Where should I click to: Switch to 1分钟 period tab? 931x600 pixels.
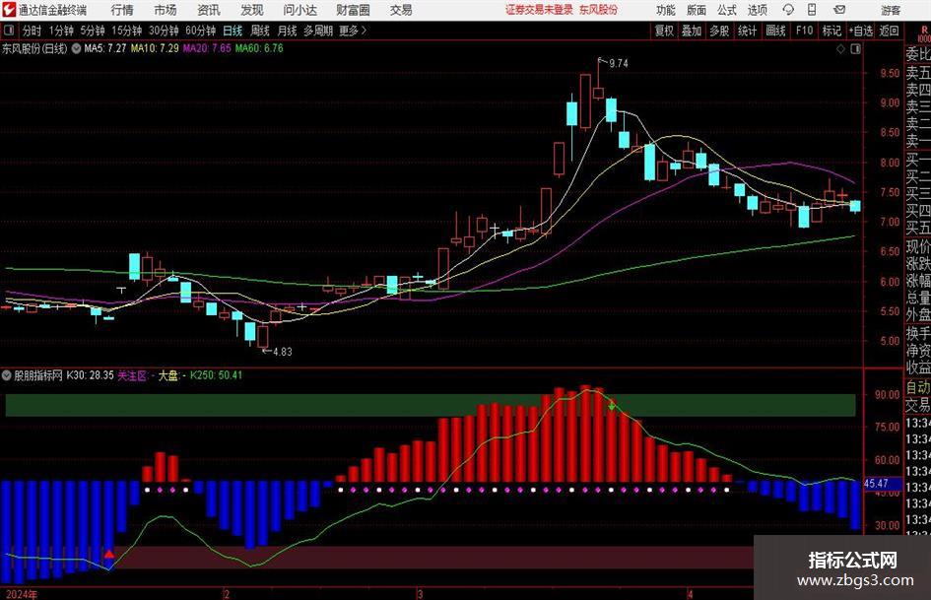(x=61, y=31)
